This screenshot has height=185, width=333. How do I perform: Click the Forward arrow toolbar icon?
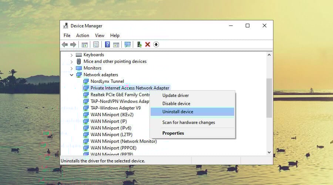(73, 45)
